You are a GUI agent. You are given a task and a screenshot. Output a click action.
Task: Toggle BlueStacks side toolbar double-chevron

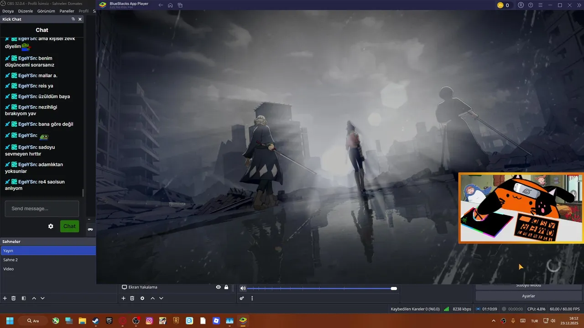(580, 5)
